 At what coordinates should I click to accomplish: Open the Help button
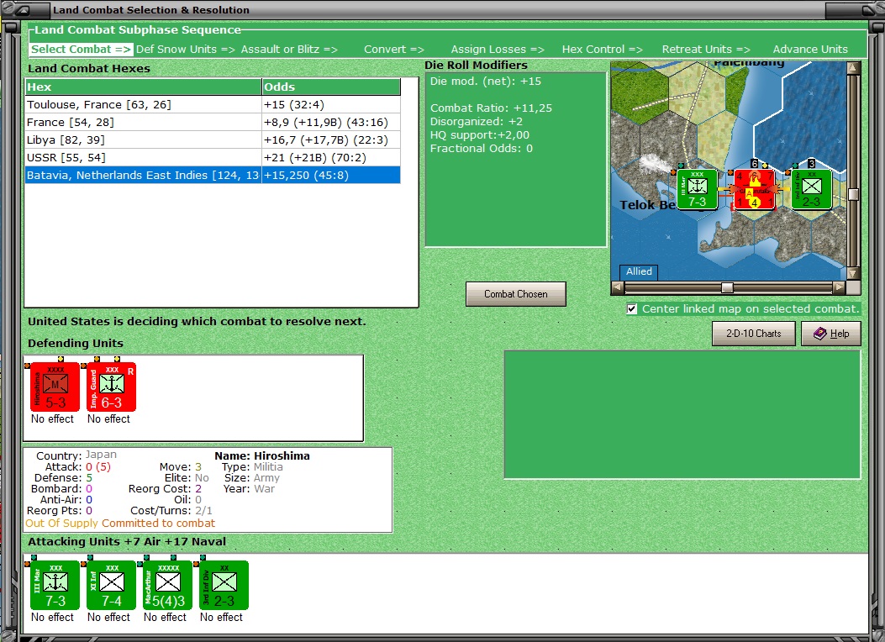point(831,334)
